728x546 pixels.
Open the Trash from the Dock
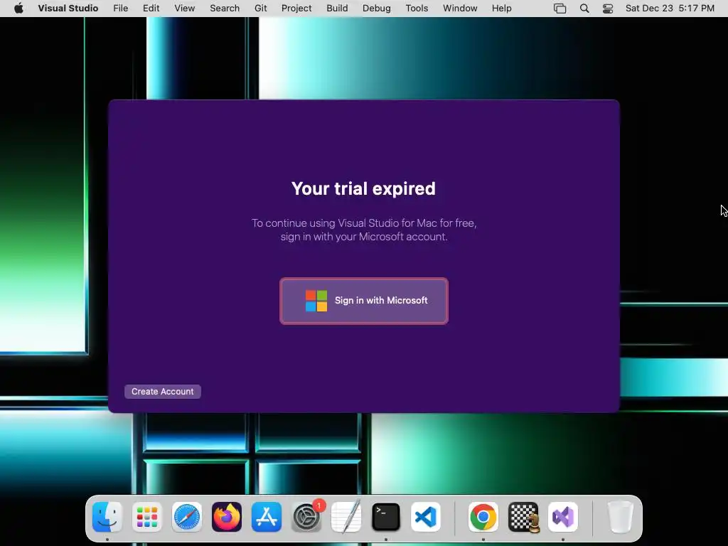pos(621,517)
